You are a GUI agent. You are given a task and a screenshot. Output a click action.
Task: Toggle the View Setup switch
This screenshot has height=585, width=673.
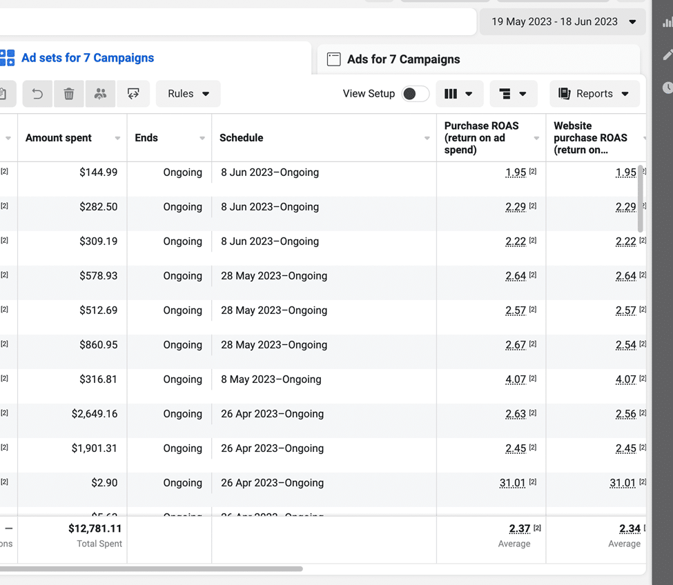(415, 94)
